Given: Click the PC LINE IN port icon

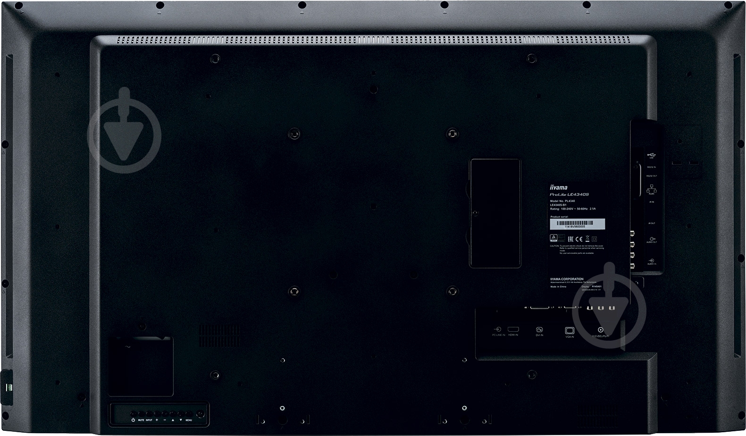Looking at the screenshot, I should click(x=497, y=329).
